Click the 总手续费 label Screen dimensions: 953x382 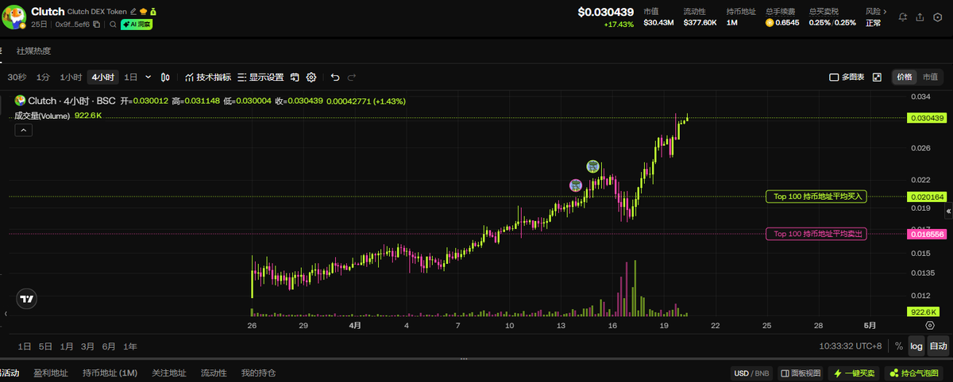778,12
